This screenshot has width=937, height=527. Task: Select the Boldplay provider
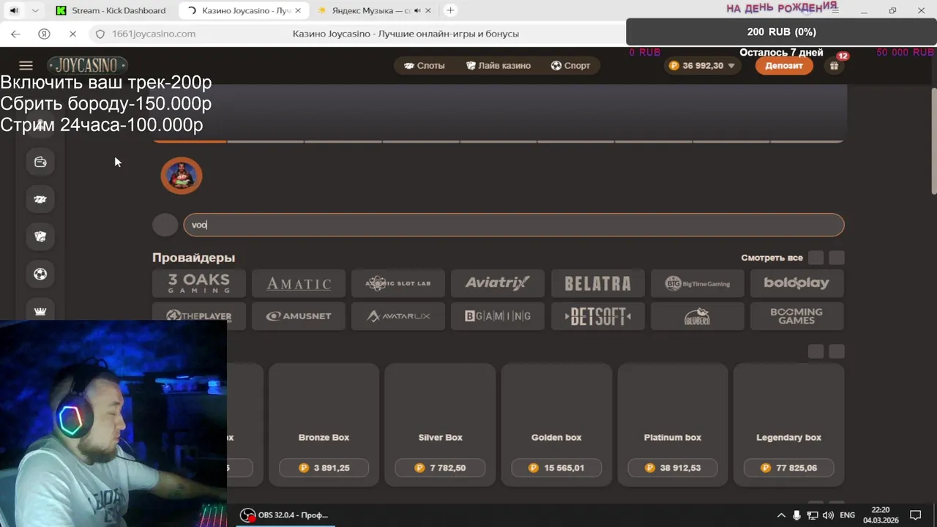[x=797, y=283]
